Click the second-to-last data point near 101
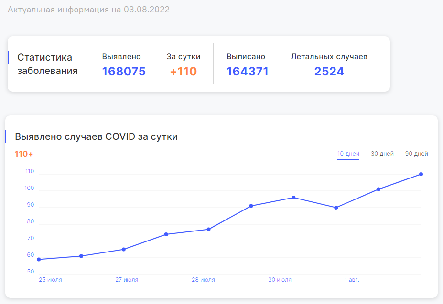The width and height of the screenshot is (443, 304). tap(378, 189)
